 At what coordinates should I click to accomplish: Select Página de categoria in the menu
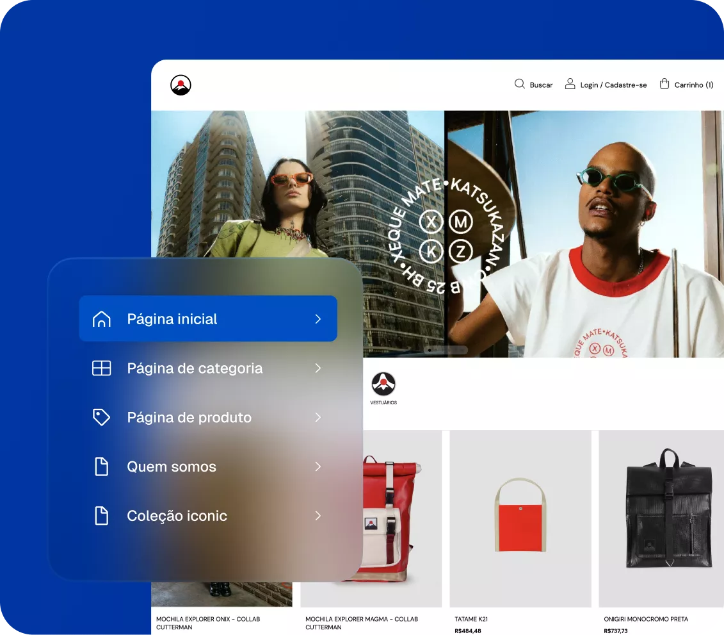tap(194, 368)
